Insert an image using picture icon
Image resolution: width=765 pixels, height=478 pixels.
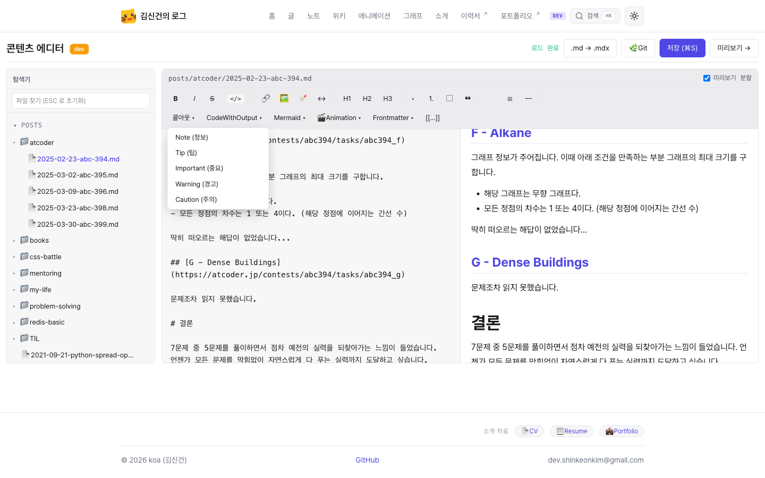click(284, 99)
